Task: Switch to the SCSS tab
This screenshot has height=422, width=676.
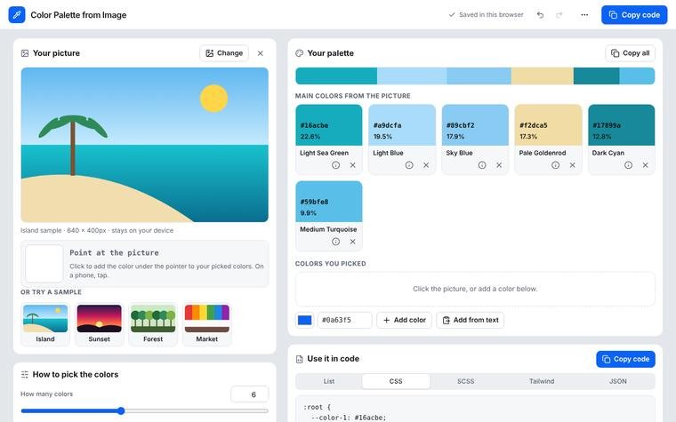Action: point(465,381)
